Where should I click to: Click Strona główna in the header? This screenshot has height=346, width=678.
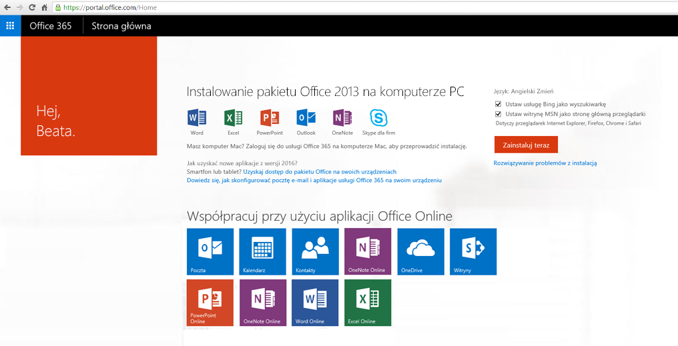(x=121, y=26)
